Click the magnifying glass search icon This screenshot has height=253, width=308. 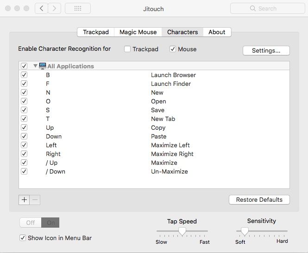(x=252, y=8)
